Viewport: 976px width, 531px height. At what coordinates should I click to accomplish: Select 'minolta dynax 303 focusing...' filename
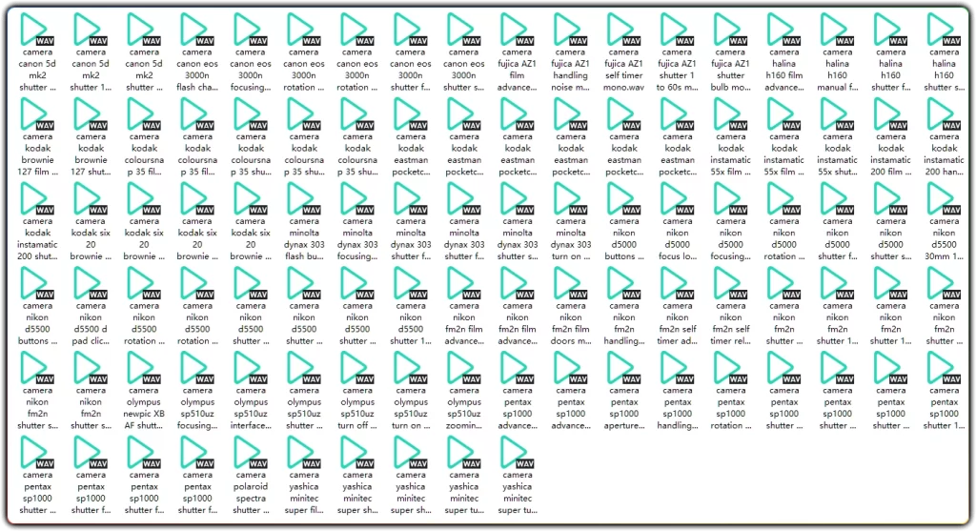[357, 239]
